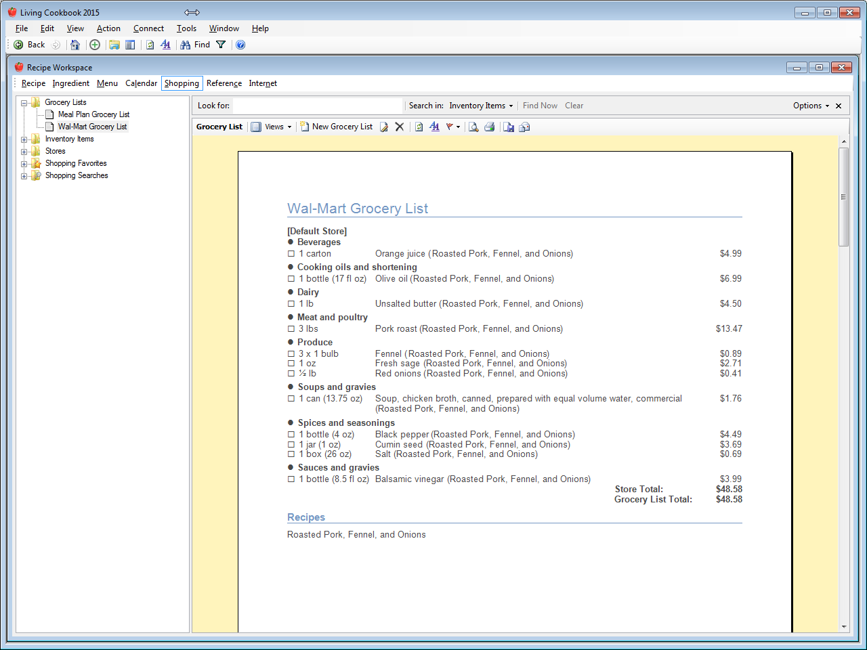Open the folder browse icon in main toolbar
This screenshot has height=650, width=867.
pyautogui.click(x=114, y=45)
